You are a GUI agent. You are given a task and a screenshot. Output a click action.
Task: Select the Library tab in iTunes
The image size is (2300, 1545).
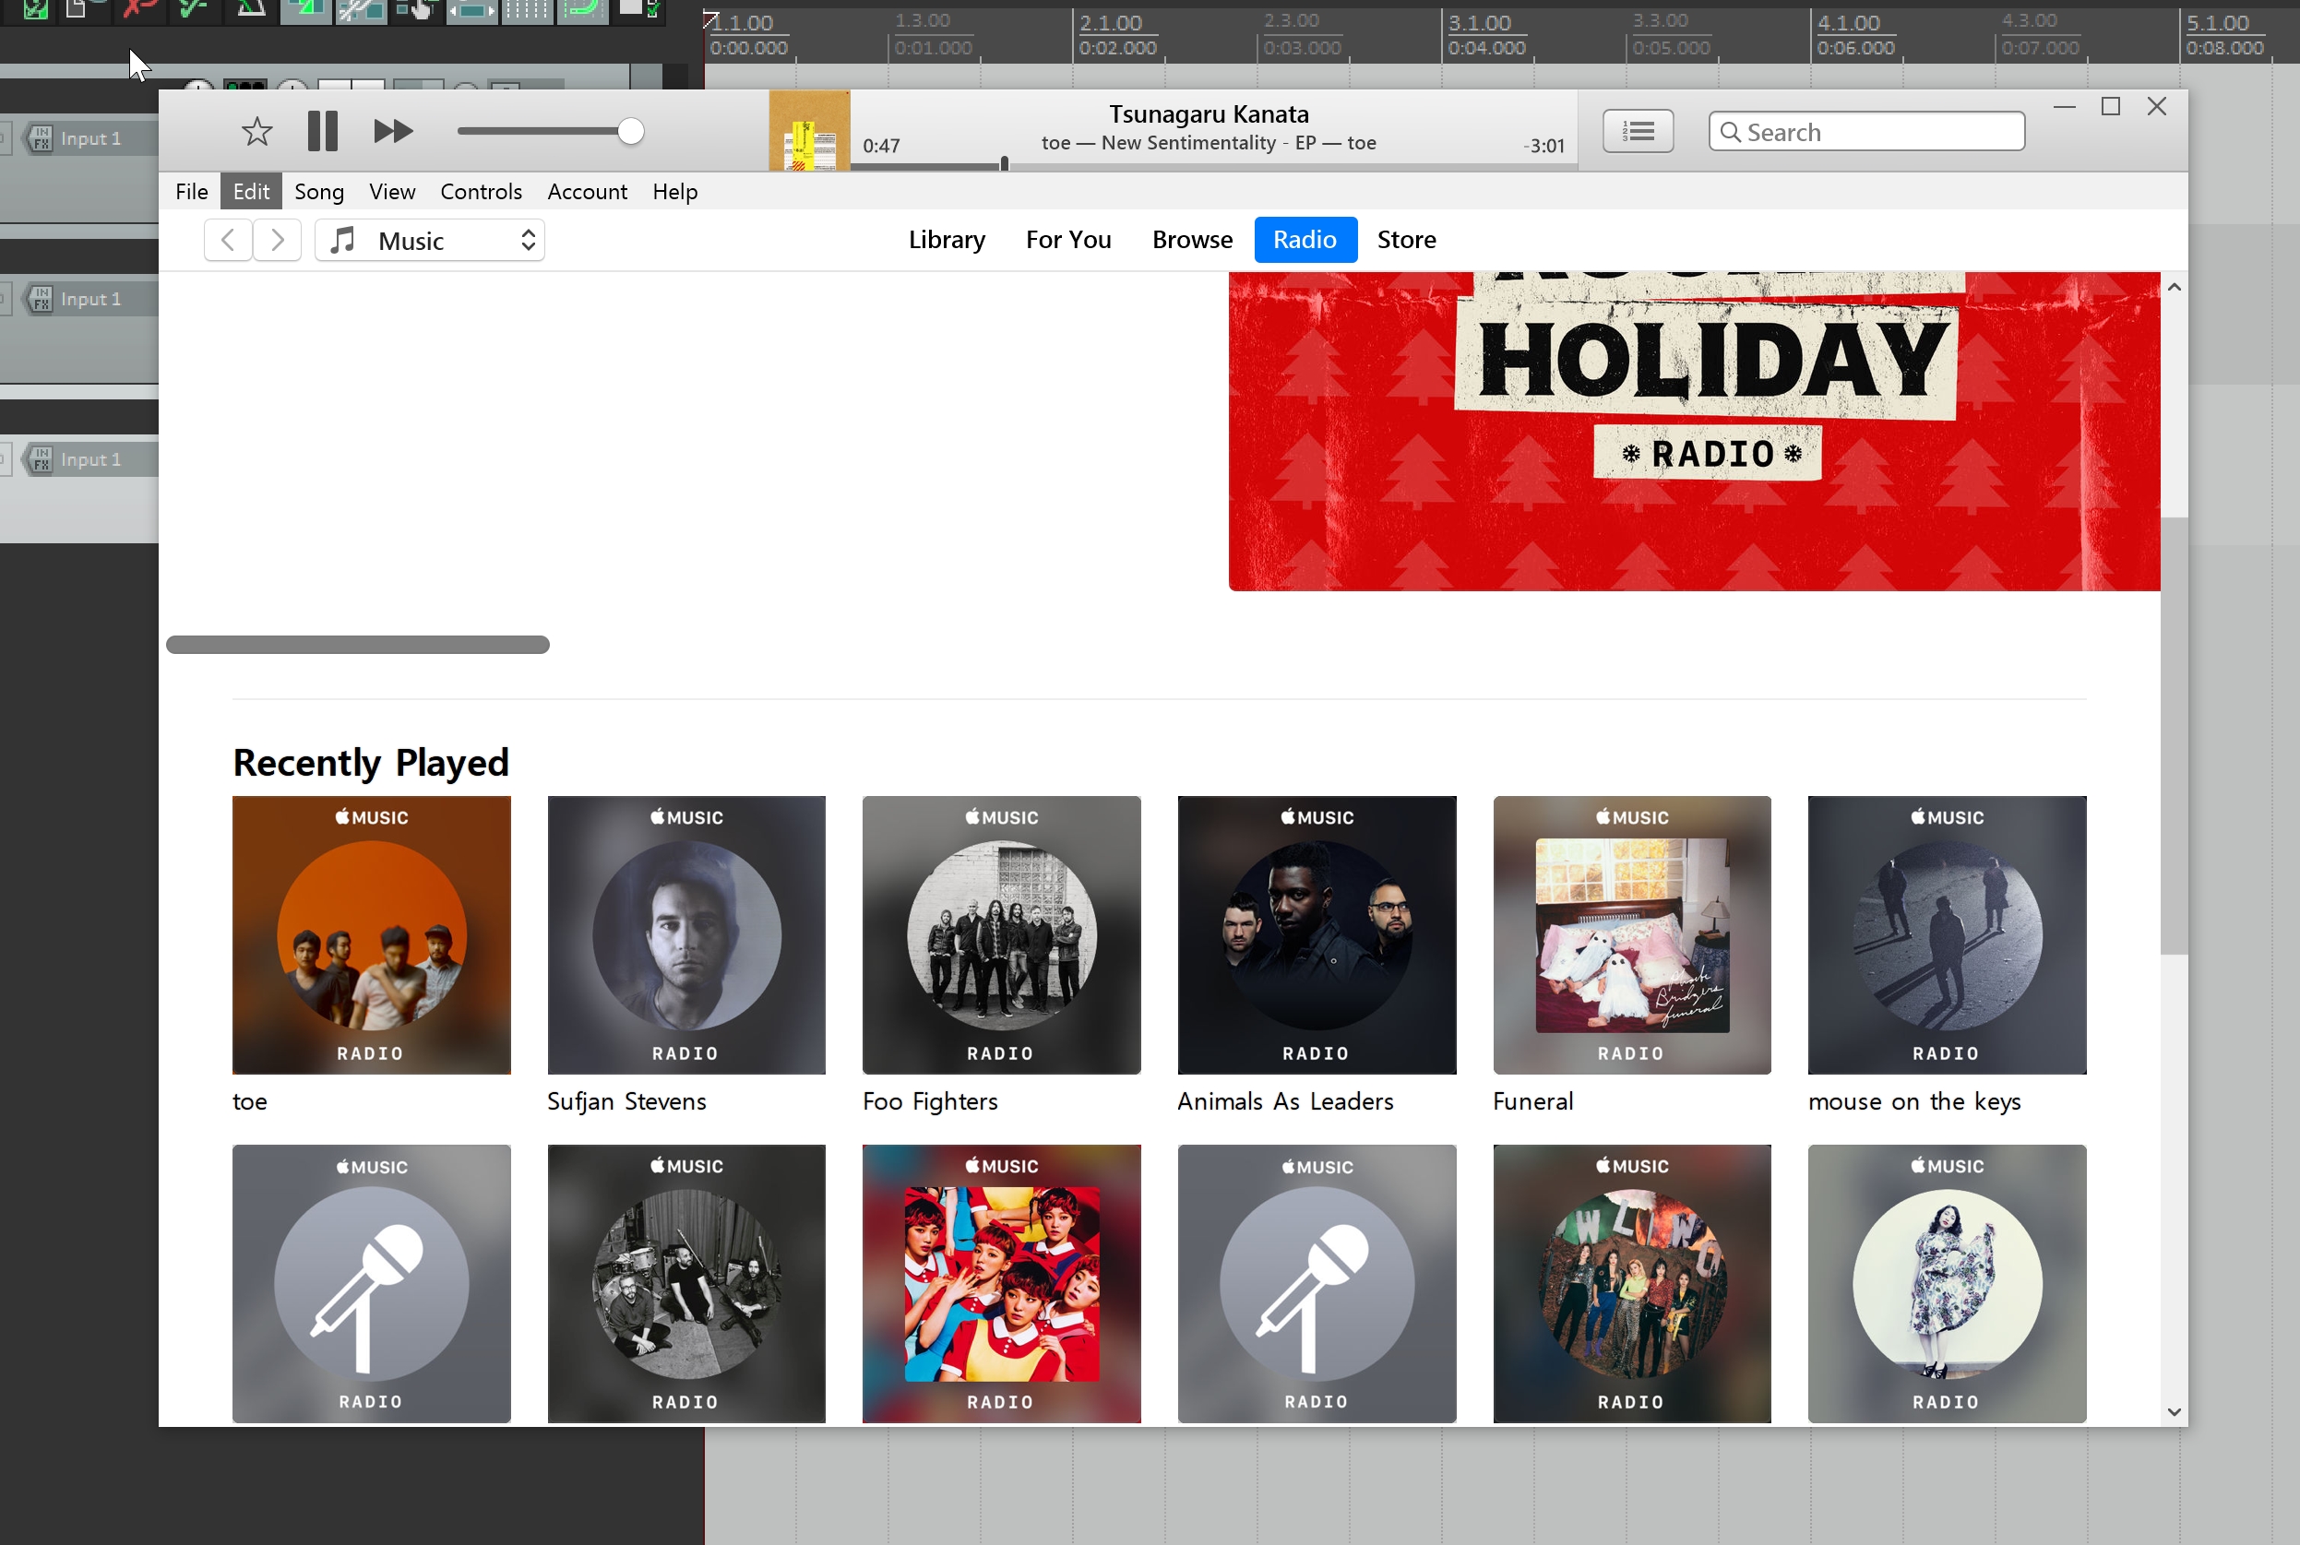tap(945, 240)
